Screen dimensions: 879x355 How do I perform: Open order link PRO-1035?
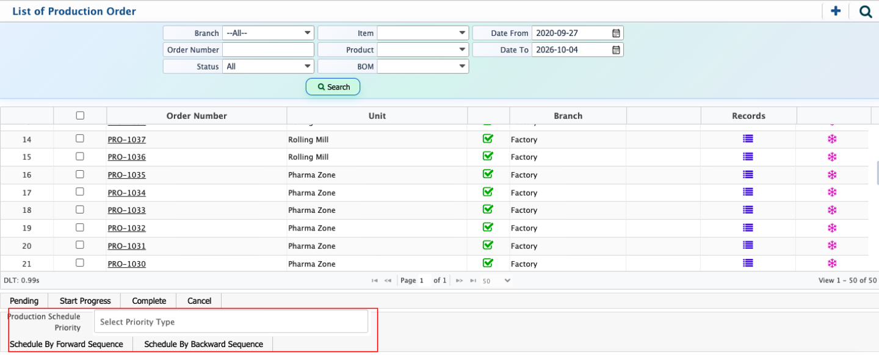click(x=127, y=175)
